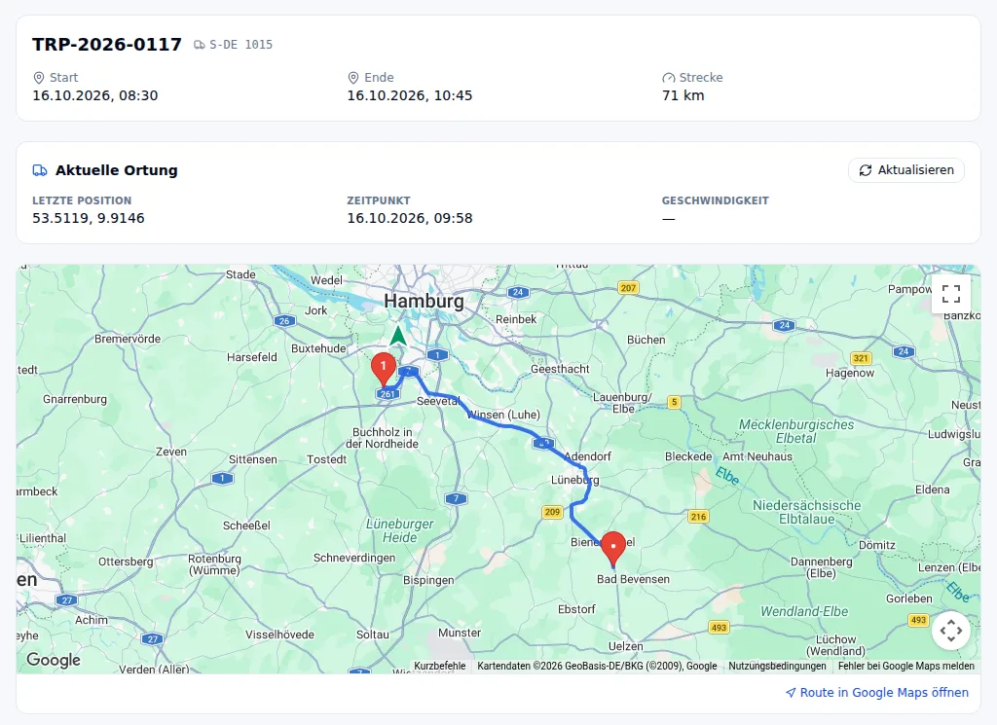The height and width of the screenshot is (725, 997).
Task: Click the Winsen (Luhe) map label
Action: tap(503, 415)
